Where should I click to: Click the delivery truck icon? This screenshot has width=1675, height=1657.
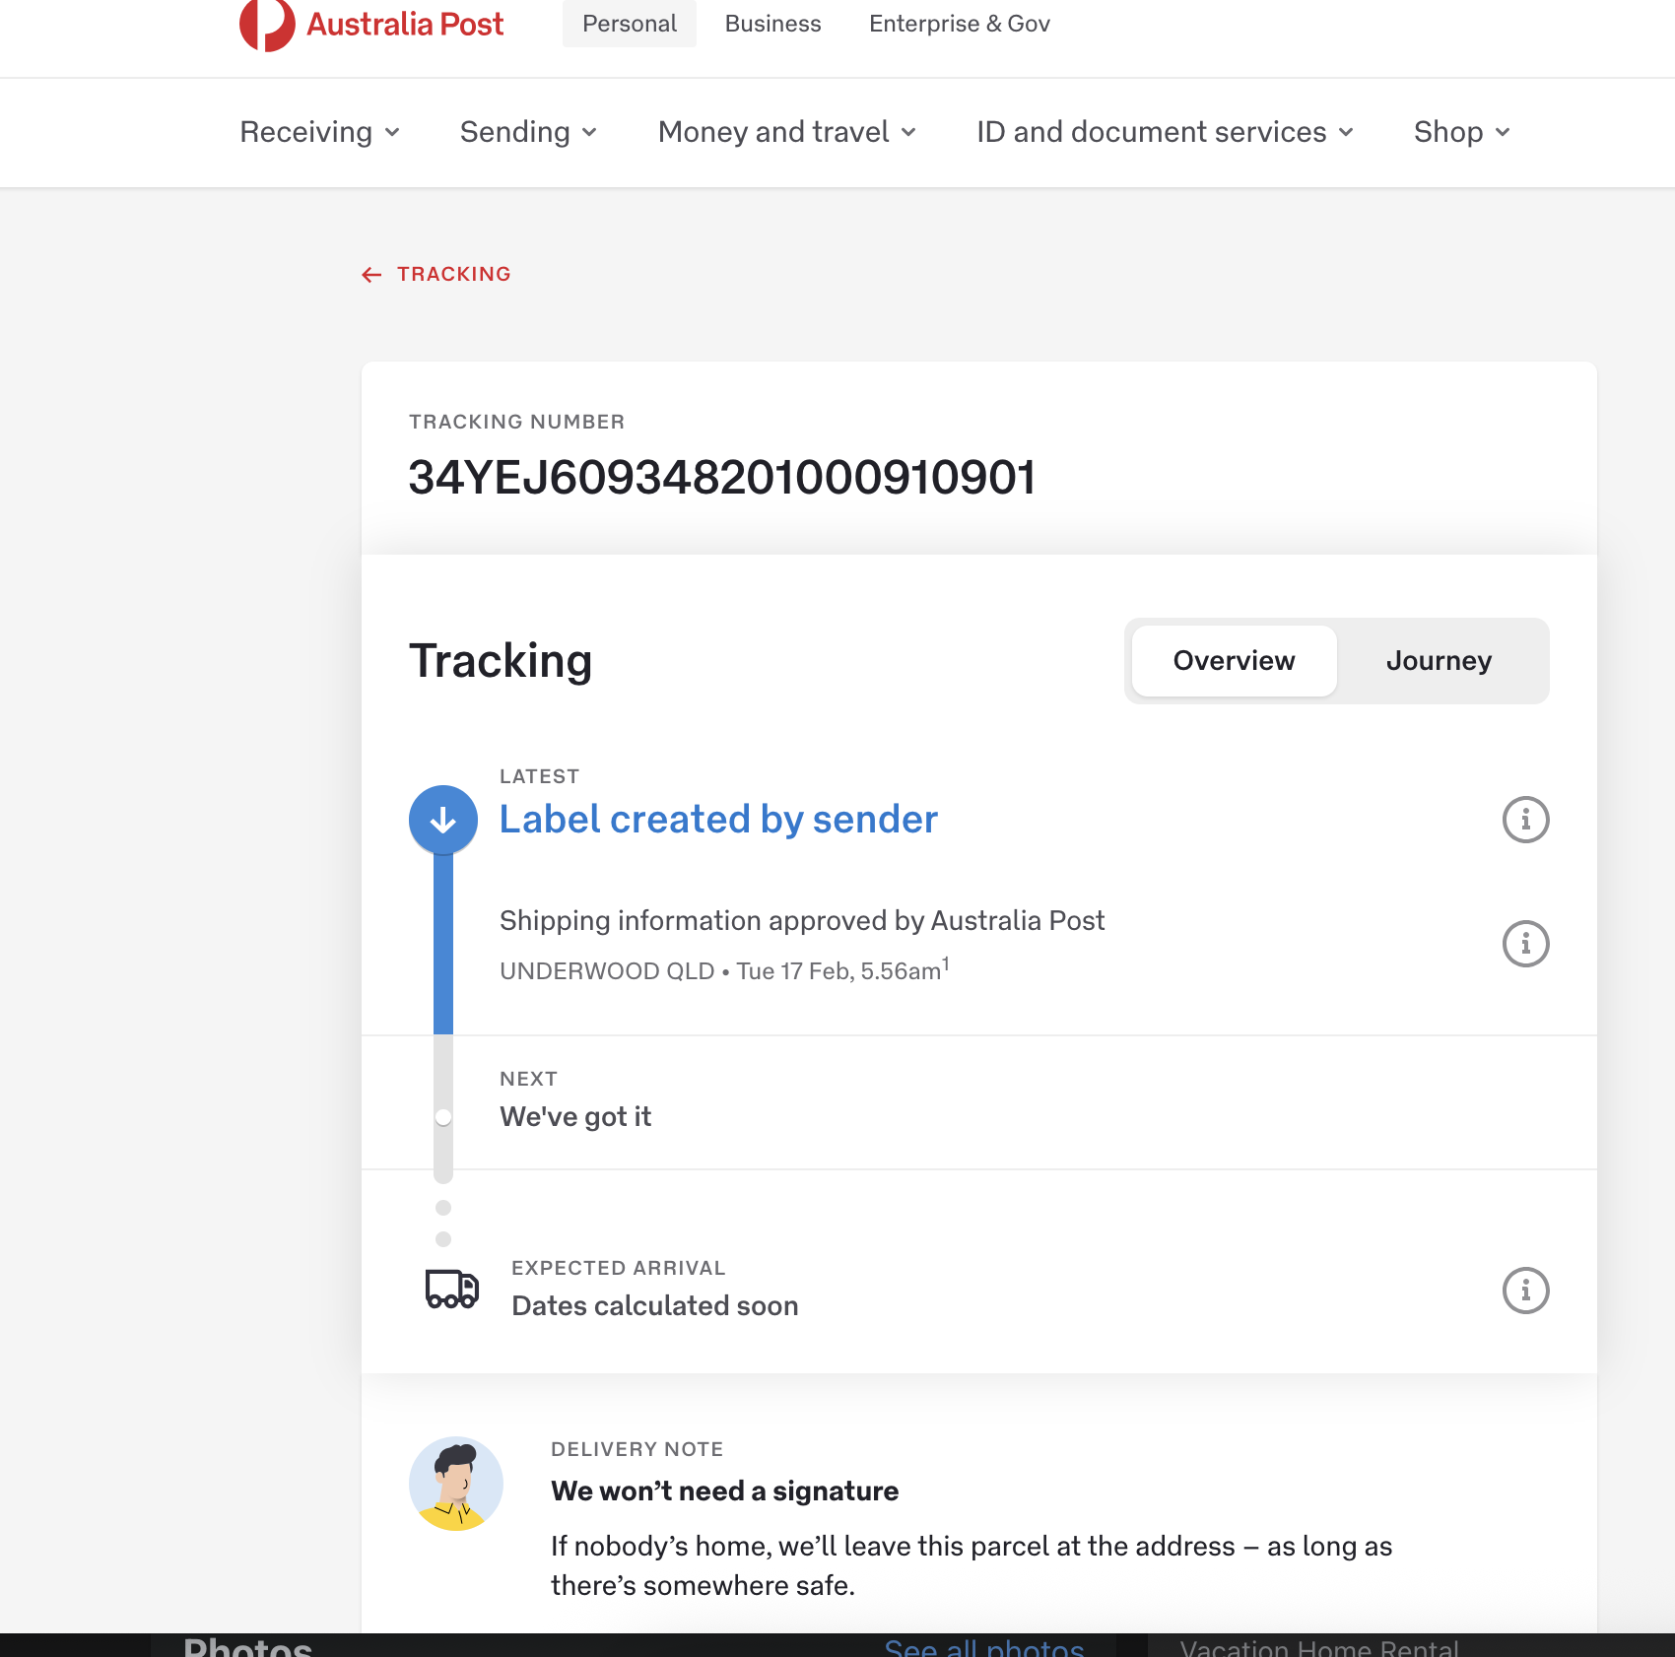tap(452, 1289)
